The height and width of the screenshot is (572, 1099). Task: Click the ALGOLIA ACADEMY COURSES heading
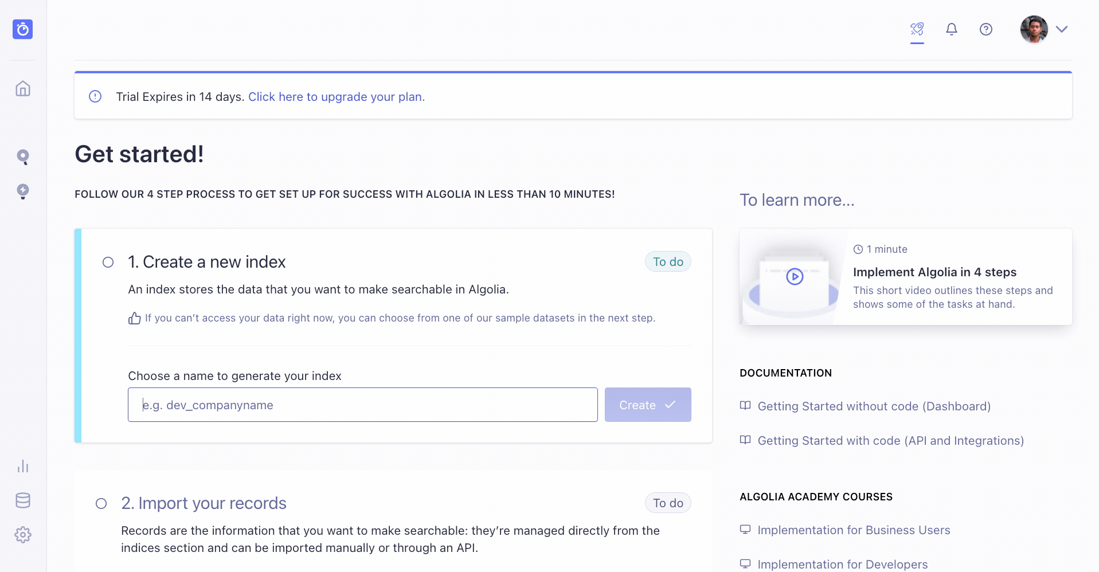click(x=816, y=497)
